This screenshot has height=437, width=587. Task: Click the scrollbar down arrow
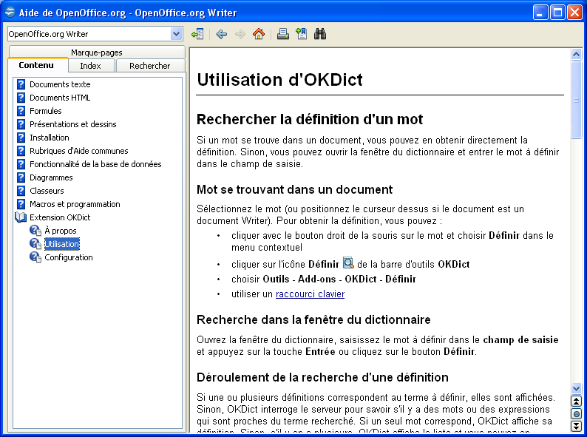point(576,388)
